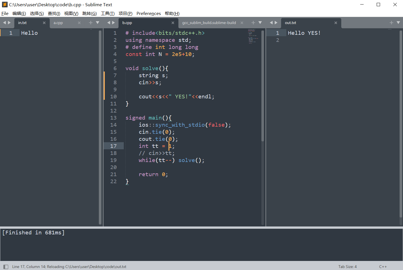Open tab list dropdown in middle pane

pos(260,23)
